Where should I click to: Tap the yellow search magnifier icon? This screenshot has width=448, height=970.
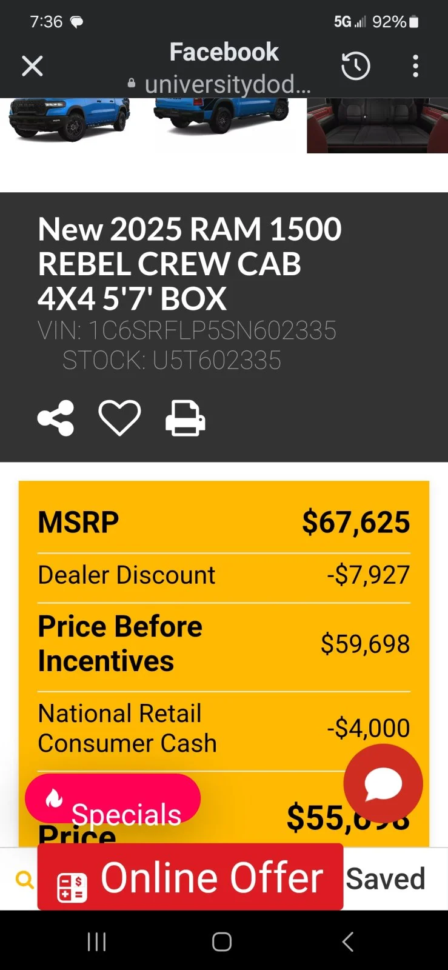[24, 879]
